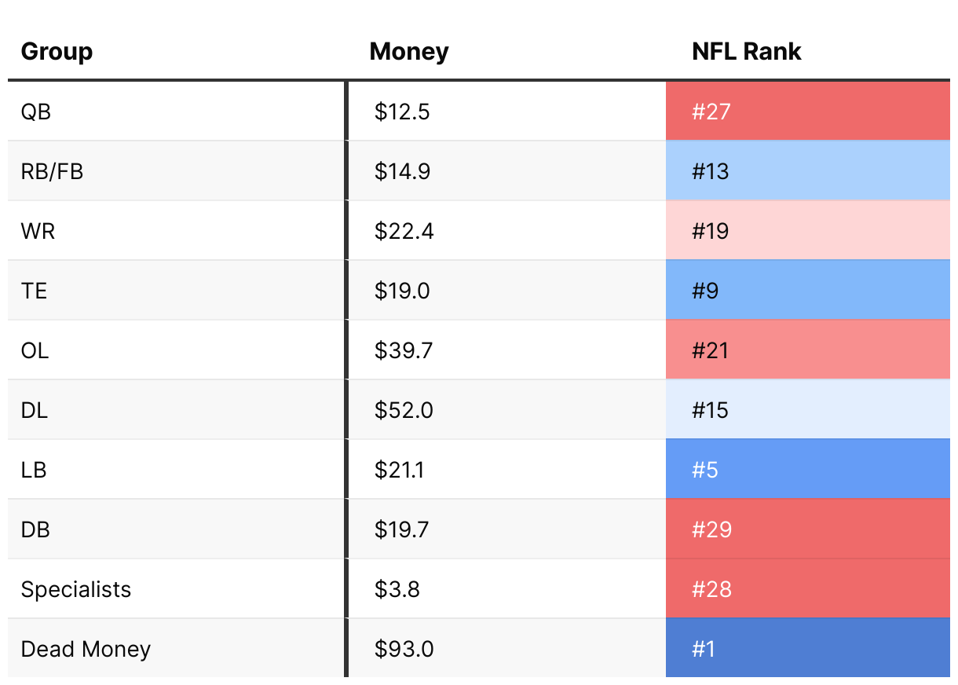Viewport: 958px width, 685px height.
Task: Click the pale blue #15 rank cell
Action: pyautogui.click(x=807, y=410)
